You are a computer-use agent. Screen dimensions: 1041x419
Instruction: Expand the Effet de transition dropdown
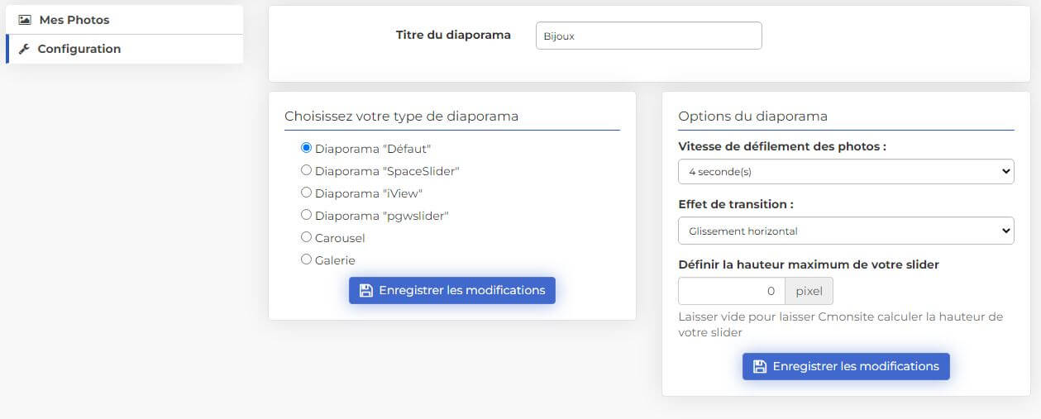tap(846, 231)
